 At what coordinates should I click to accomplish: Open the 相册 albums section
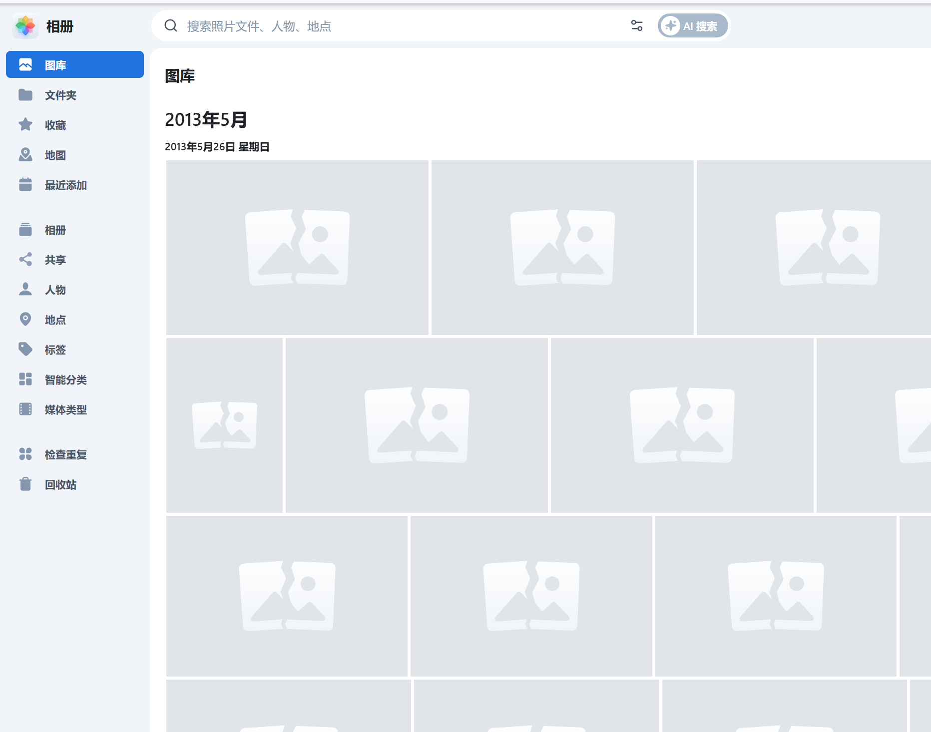click(54, 230)
